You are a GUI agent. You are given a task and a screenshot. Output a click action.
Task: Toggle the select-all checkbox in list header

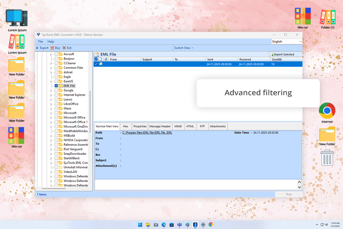[x=96, y=59]
